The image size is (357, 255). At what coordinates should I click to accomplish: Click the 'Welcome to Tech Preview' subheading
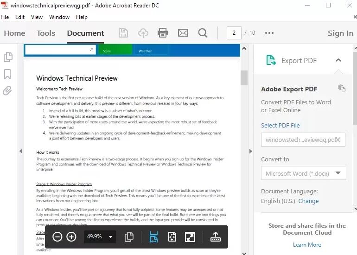point(59,89)
